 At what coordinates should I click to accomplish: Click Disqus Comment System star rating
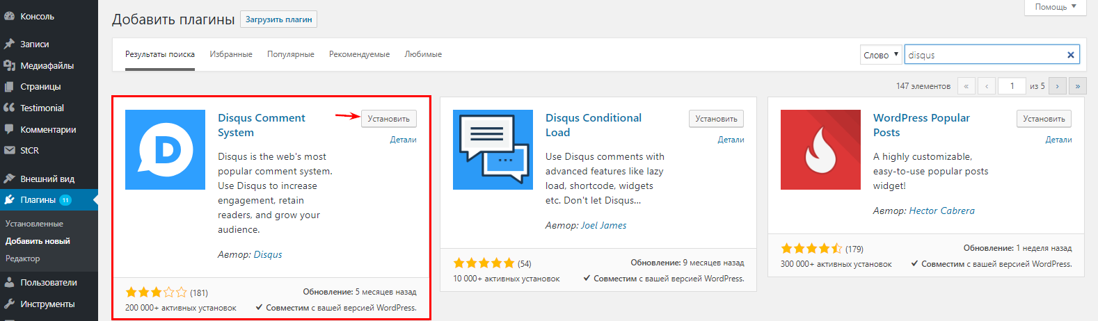pyautogui.click(x=157, y=293)
